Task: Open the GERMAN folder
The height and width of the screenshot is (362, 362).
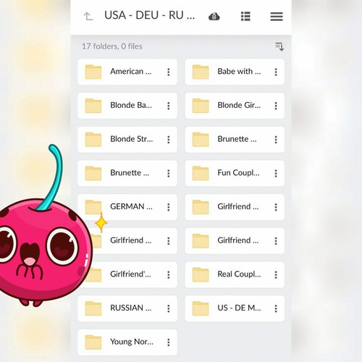Action: [x=127, y=207]
